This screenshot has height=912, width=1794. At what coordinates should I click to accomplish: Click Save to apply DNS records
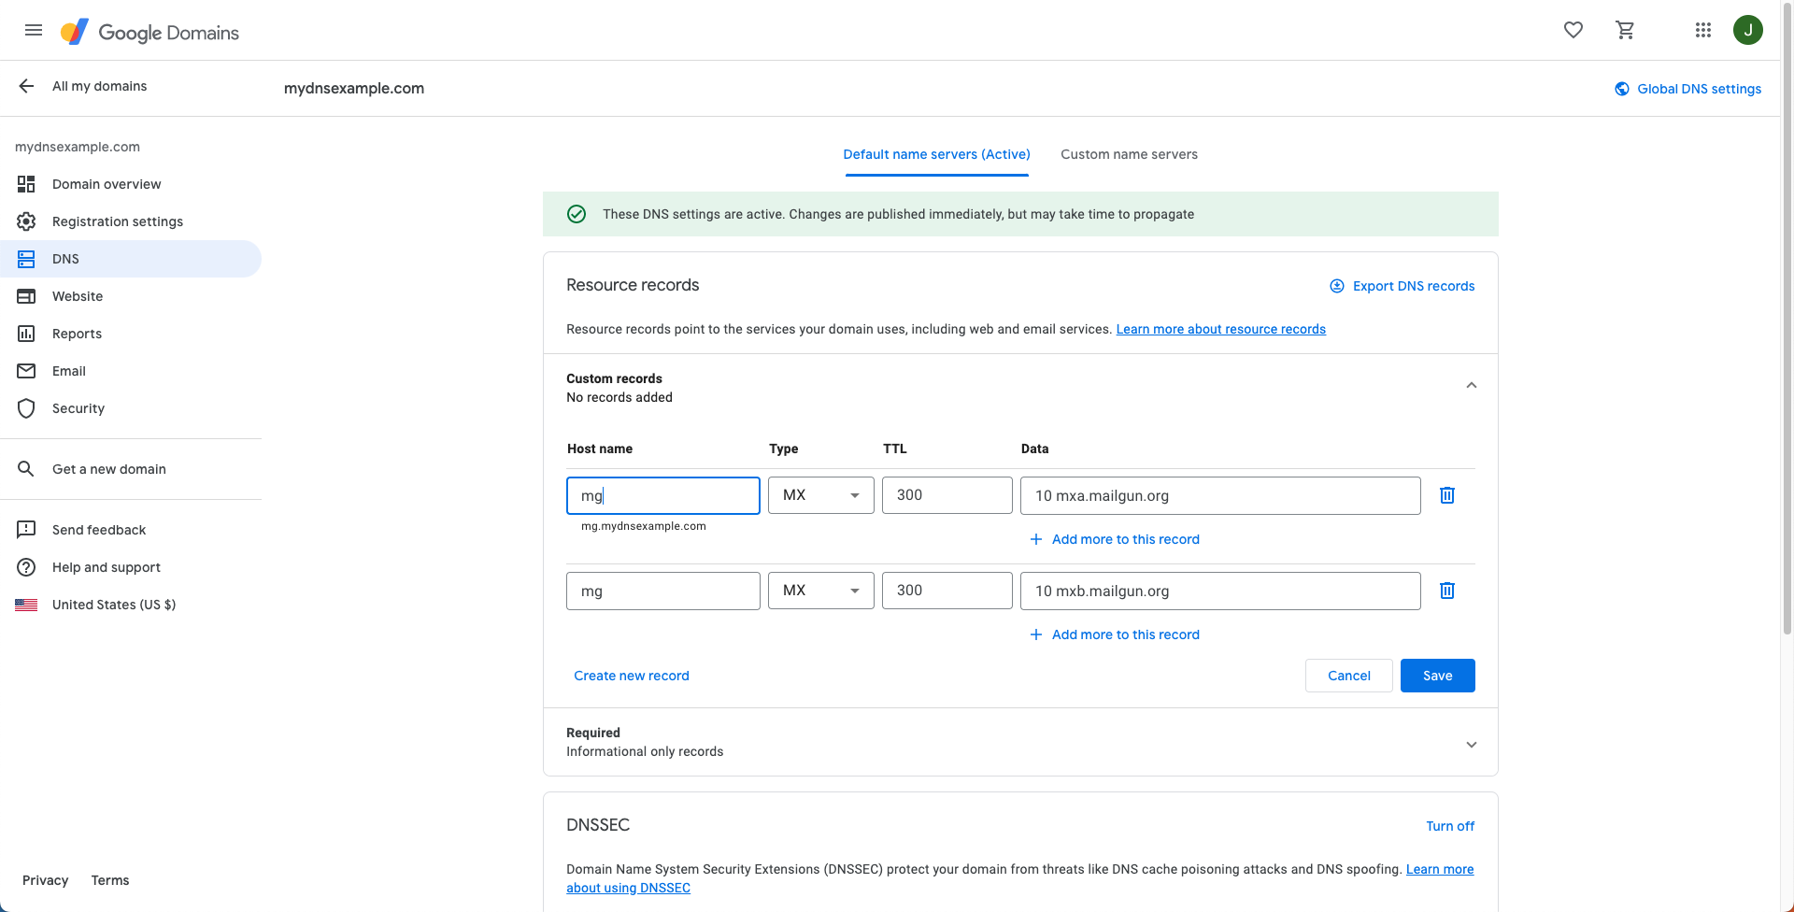point(1437,675)
